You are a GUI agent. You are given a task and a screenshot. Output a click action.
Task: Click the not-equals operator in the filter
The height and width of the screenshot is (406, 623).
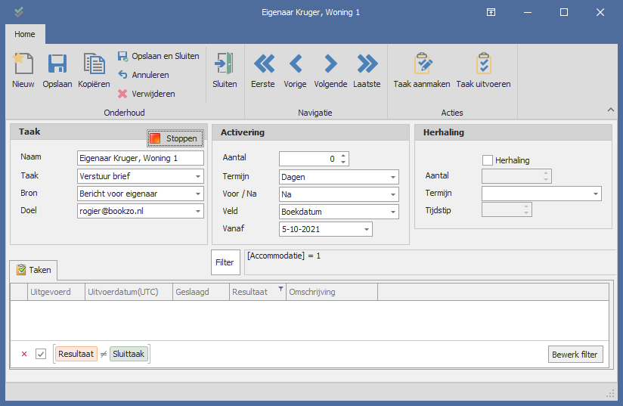point(104,354)
